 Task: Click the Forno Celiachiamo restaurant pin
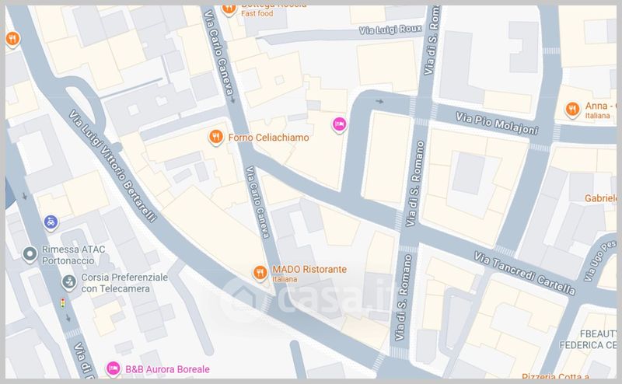[x=216, y=138]
